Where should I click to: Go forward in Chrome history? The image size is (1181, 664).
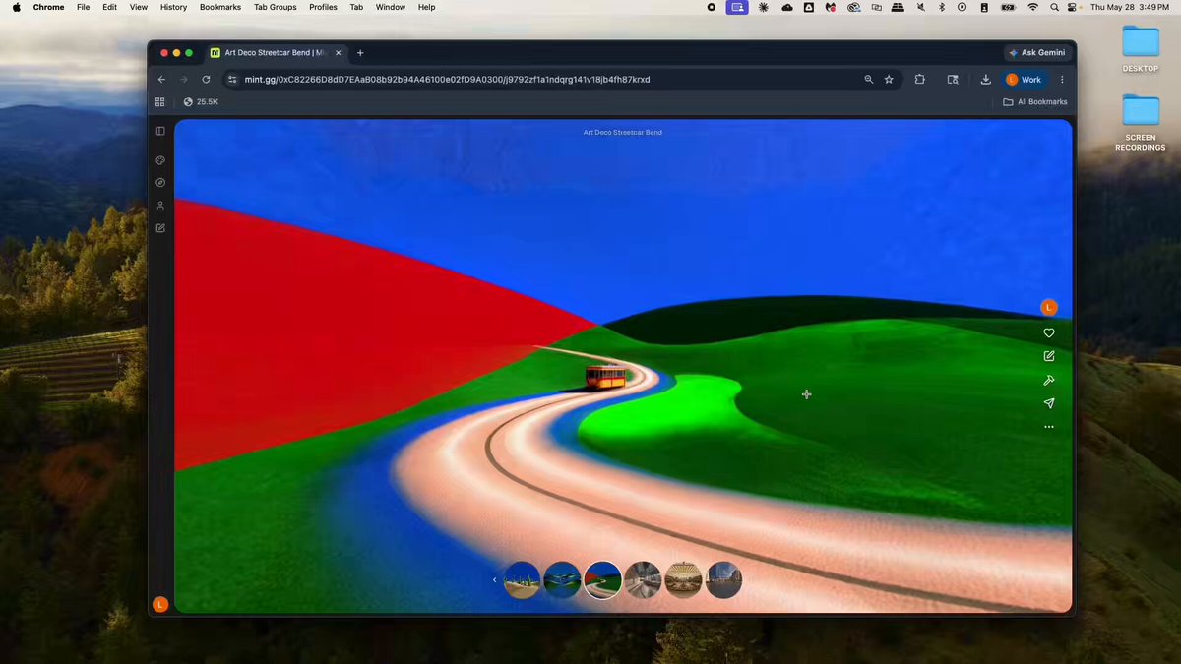click(183, 80)
